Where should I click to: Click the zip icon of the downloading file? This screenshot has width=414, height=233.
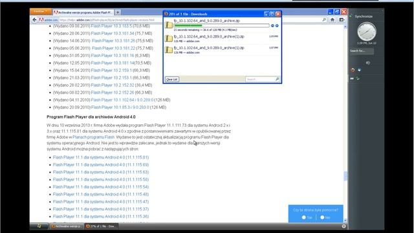click(169, 25)
